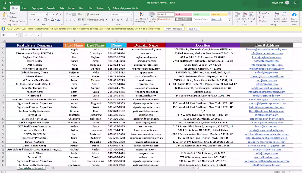The width and height of the screenshot is (302, 173).
Task: Decrease indent icon
Action: click(x=79, y=20)
